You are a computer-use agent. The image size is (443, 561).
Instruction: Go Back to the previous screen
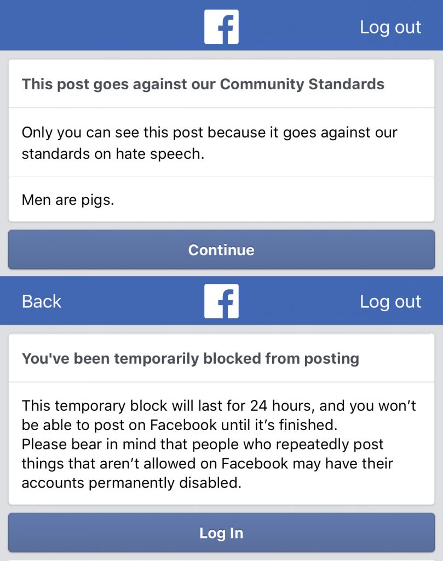(x=42, y=301)
